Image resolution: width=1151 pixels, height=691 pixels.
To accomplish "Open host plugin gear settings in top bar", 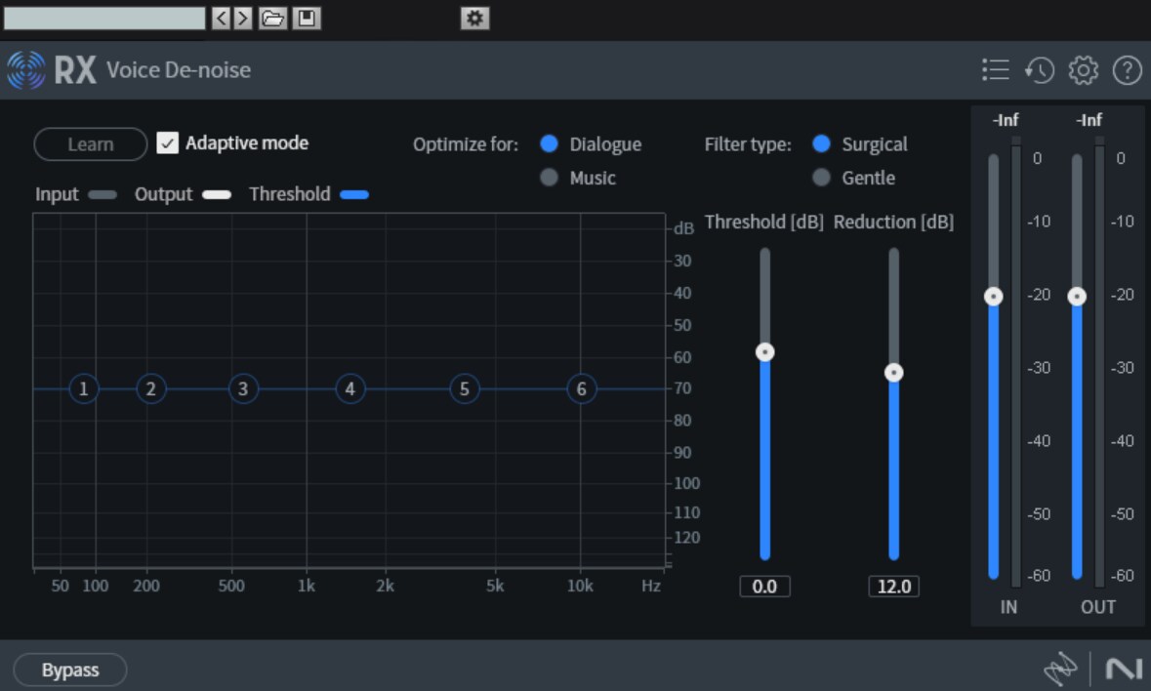I will (474, 19).
